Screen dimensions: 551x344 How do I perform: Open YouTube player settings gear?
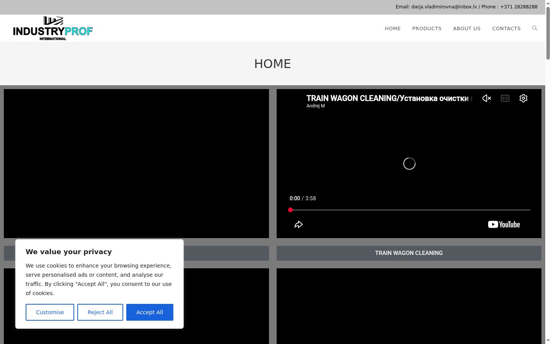click(x=523, y=98)
